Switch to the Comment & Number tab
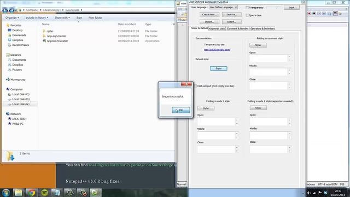 (x=237, y=28)
